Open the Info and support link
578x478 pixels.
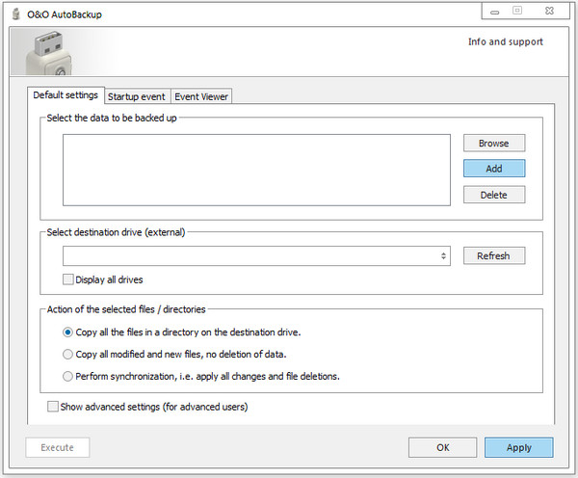tap(505, 42)
